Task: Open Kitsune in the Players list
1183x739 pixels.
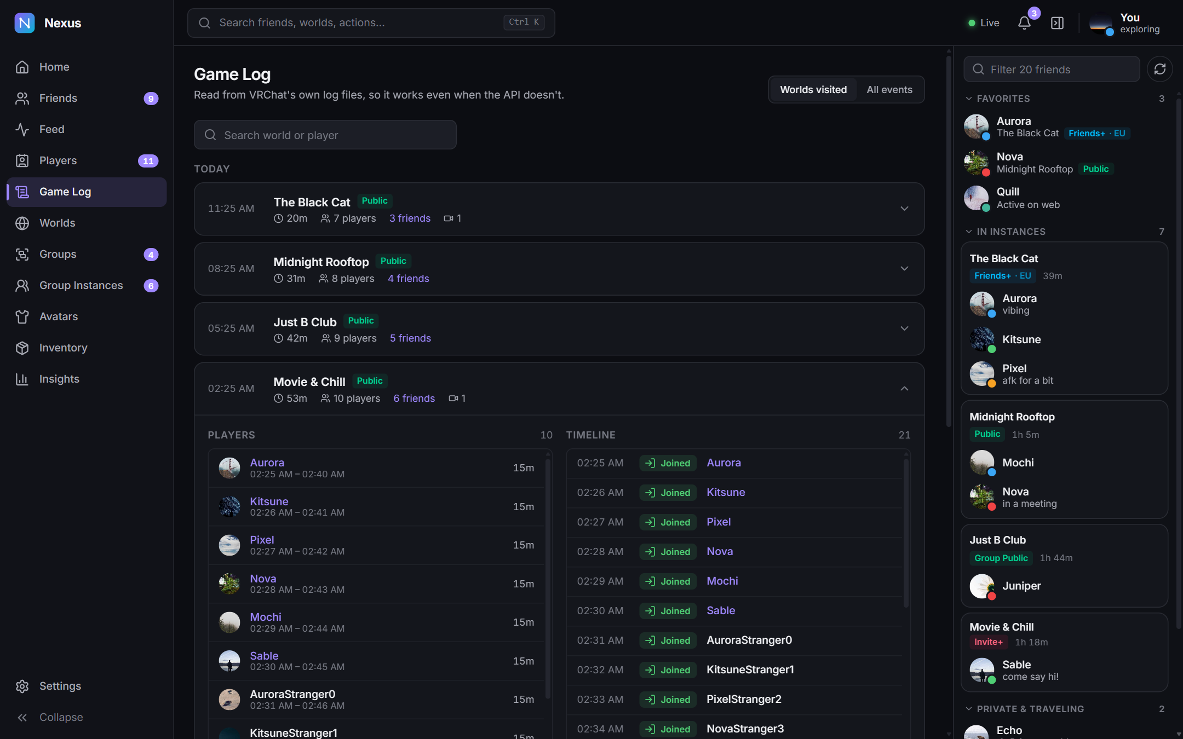Action: pyautogui.click(x=376, y=507)
